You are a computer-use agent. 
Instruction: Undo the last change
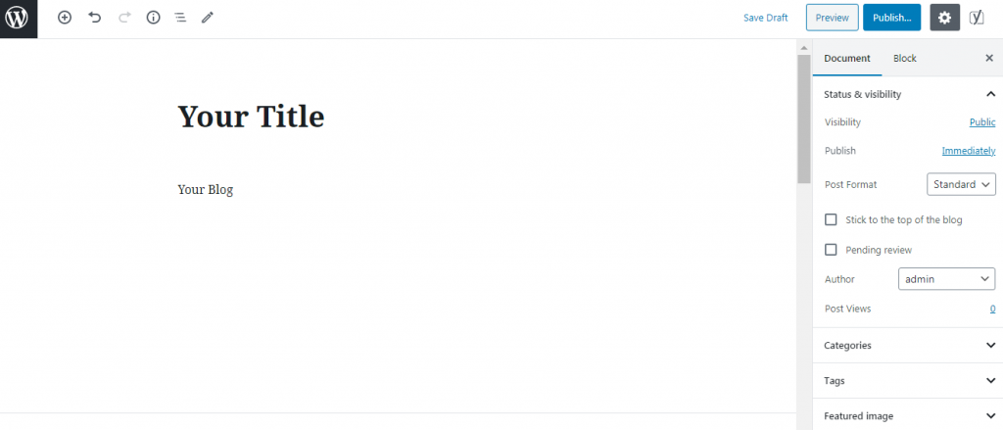click(94, 18)
